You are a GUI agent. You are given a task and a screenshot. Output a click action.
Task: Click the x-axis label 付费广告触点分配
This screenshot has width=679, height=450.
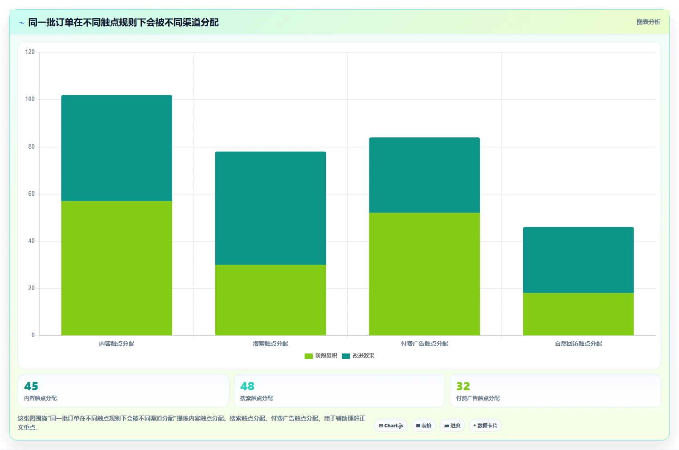tap(424, 344)
